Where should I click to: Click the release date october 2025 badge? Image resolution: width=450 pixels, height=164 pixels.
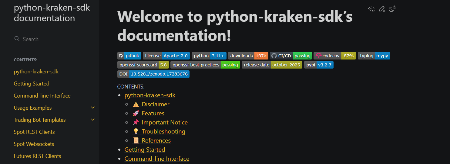pos(272,65)
